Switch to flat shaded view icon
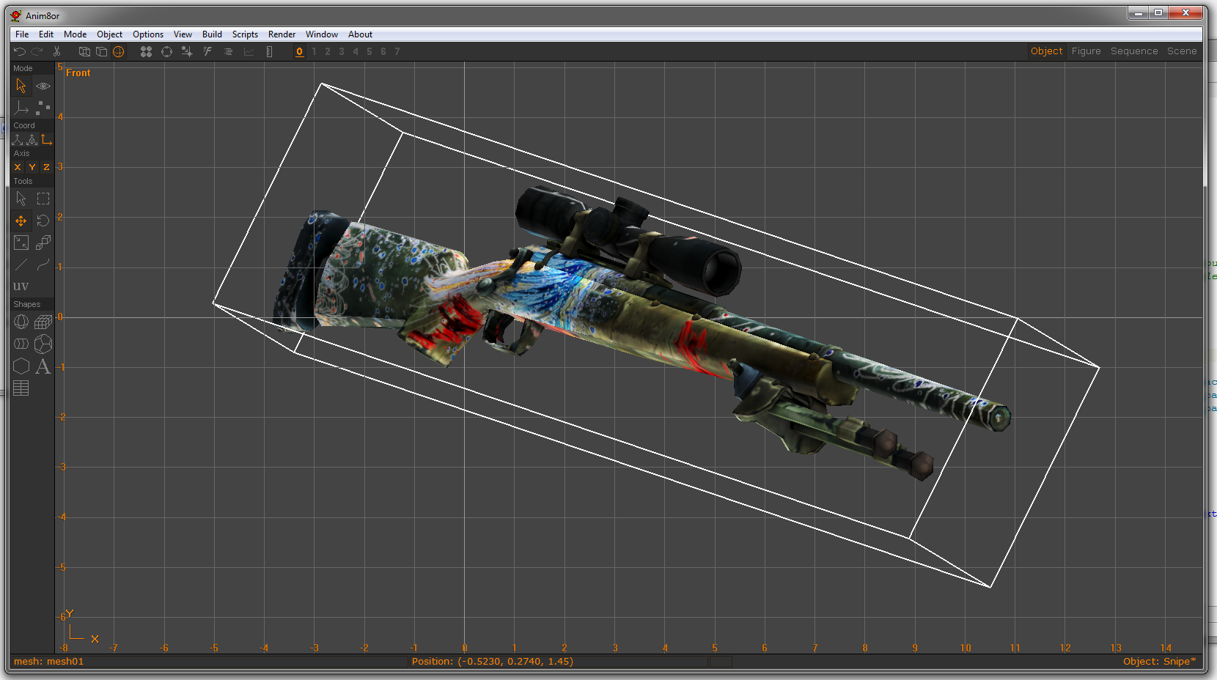The height and width of the screenshot is (680, 1217). 101,51
